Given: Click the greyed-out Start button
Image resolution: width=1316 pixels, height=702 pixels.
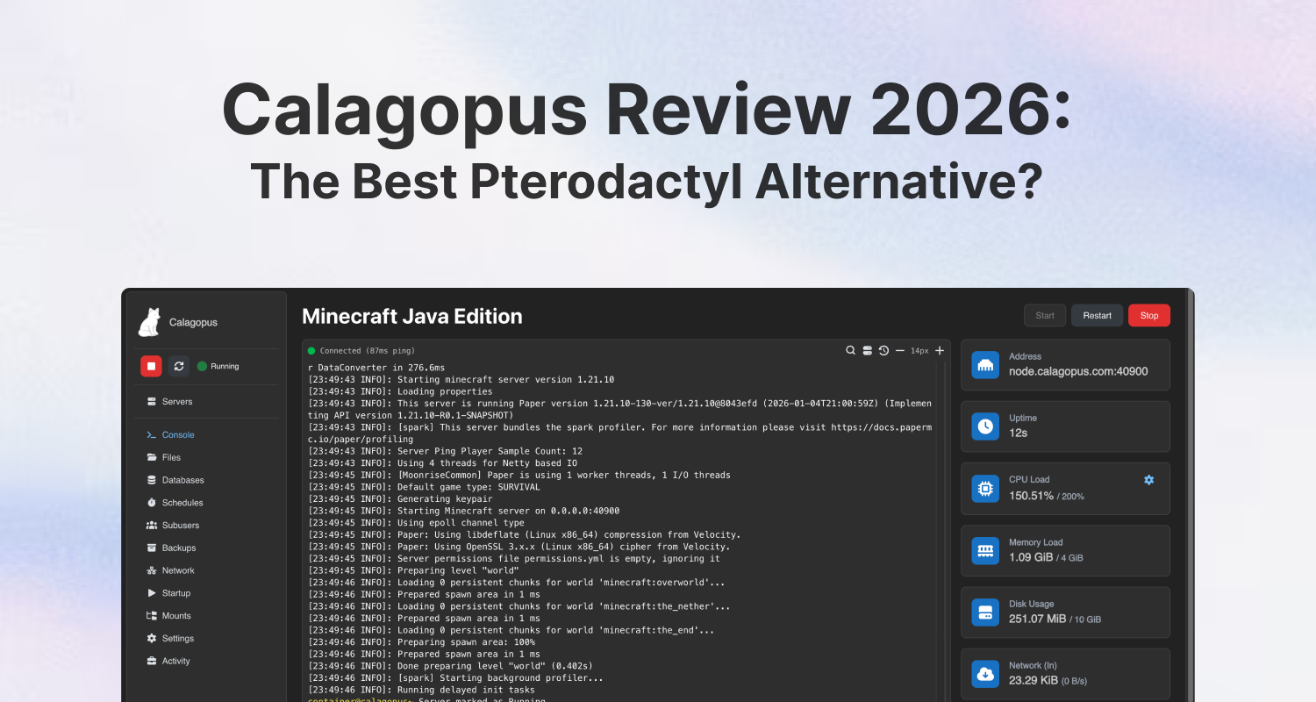Looking at the screenshot, I should (x=1045, y=316).
